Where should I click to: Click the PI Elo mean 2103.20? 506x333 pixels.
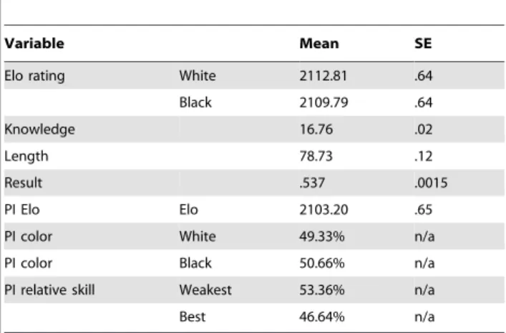(323, 210)
